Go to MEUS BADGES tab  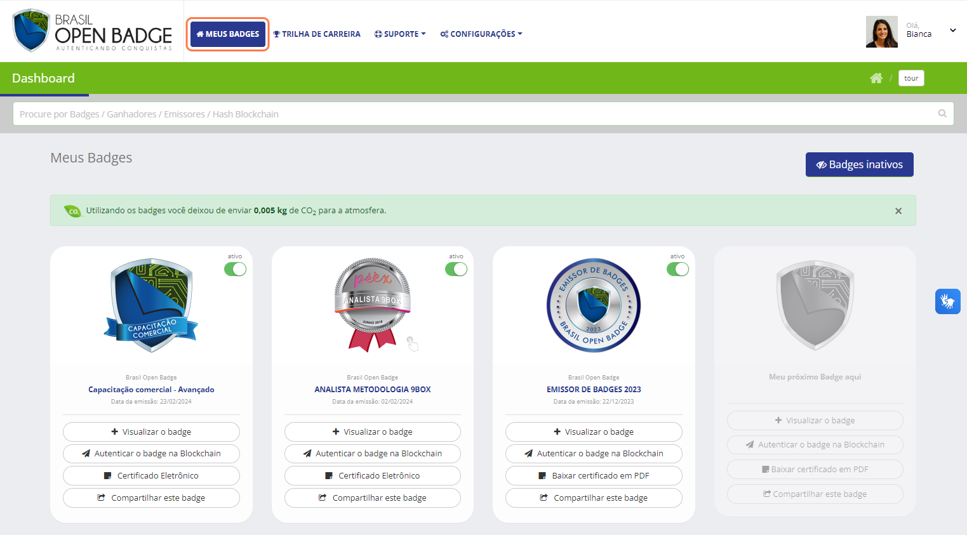click(228, 34)
